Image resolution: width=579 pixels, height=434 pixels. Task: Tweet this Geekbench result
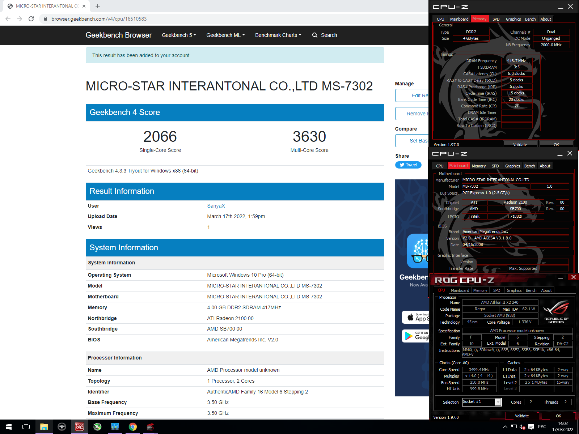point(408,165)
